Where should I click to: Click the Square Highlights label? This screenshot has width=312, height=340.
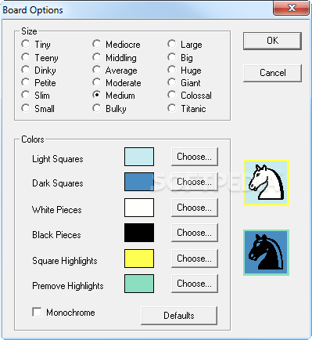coord(65,261)
